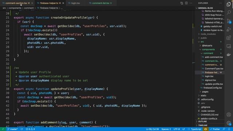Expand the OUTLINE section
Screen dimensions: 233x131
point(202,122)
